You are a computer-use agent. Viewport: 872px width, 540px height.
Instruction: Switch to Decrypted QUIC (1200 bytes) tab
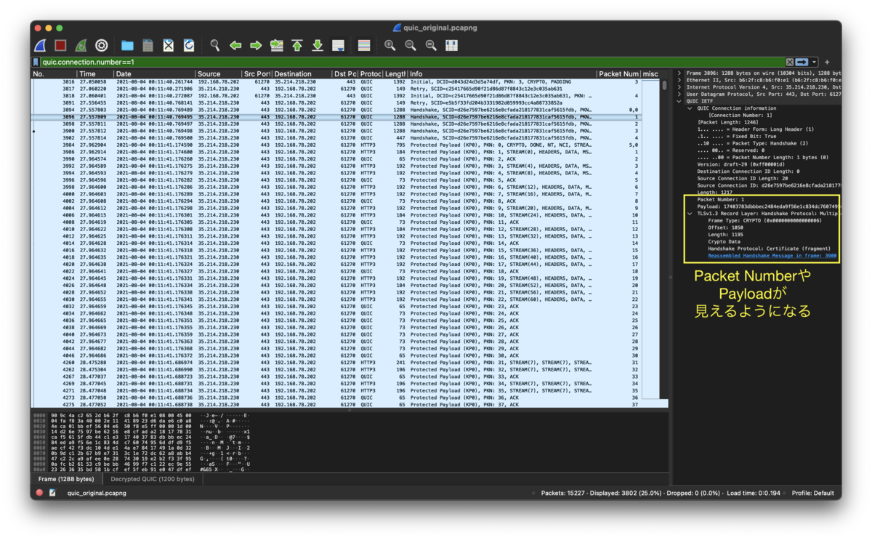(x=152, y=479)
